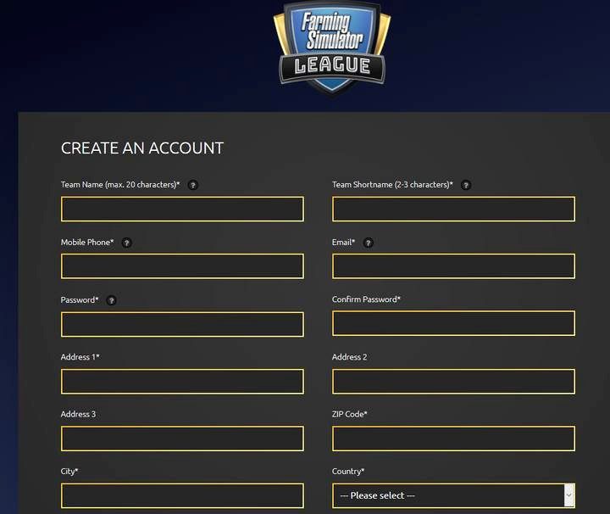Click the Email help question mark
The height and width of the screenshot is (514, 610).
[x=368, y=243]
